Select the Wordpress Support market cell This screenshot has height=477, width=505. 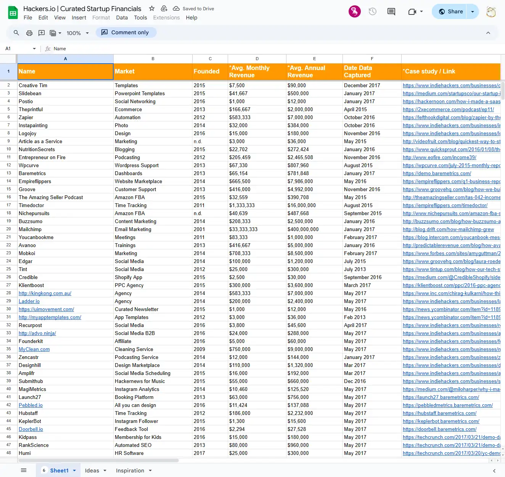153,166
